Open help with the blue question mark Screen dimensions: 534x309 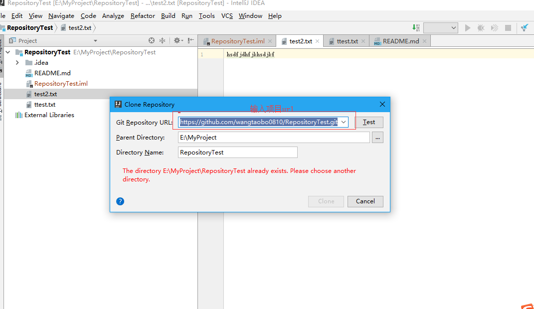point(120,201)
